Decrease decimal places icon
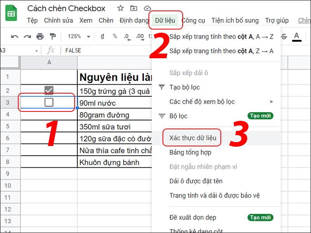Screen dimensions: 311x233 128,37
